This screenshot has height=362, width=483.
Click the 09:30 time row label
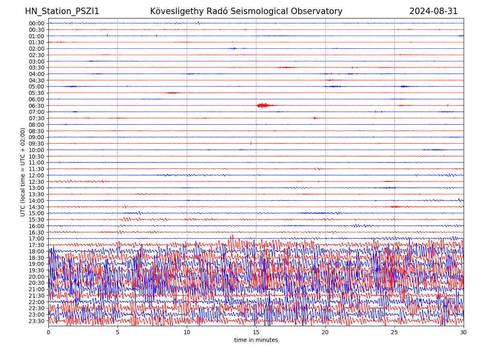tap(36, 144)
